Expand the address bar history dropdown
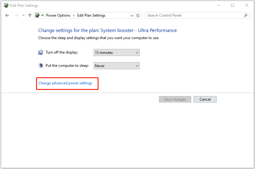Image resolution: width=255 pixels, height=169 pixels. tap(132, 16)
